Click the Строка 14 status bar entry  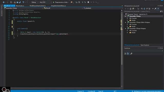pos(80,91)
